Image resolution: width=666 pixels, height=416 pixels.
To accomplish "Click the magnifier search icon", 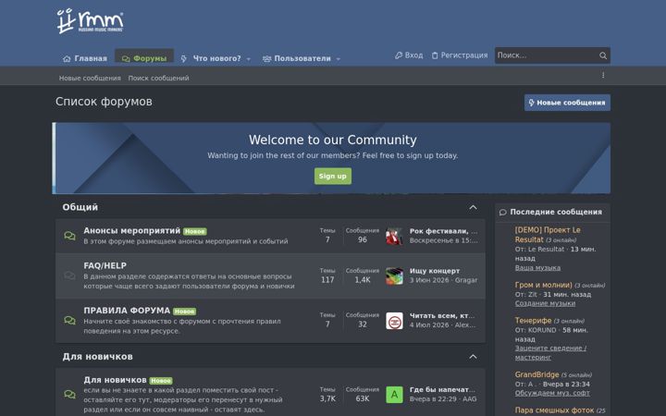I will pyautogui.click(x=603, y=55).
